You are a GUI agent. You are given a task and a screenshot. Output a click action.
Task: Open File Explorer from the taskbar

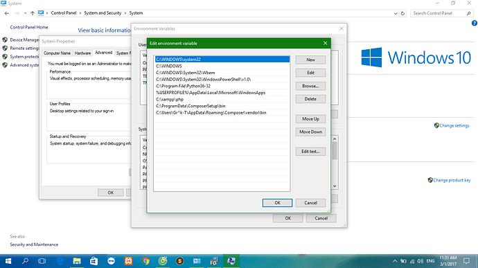click(77, 261)
